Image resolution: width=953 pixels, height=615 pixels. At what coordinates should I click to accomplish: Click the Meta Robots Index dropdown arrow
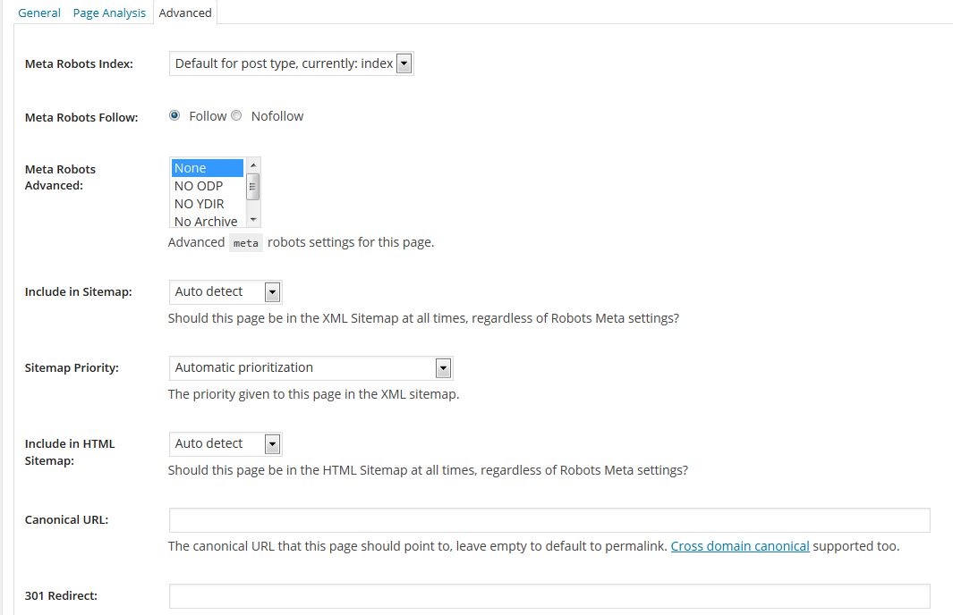(x=404, y=63)
